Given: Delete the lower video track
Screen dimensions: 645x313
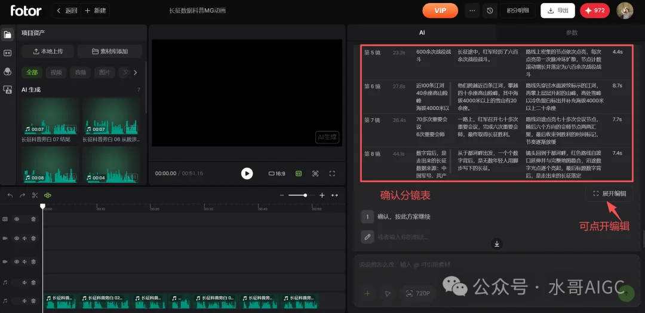Looking at the screenshot, I should (33, 262).
